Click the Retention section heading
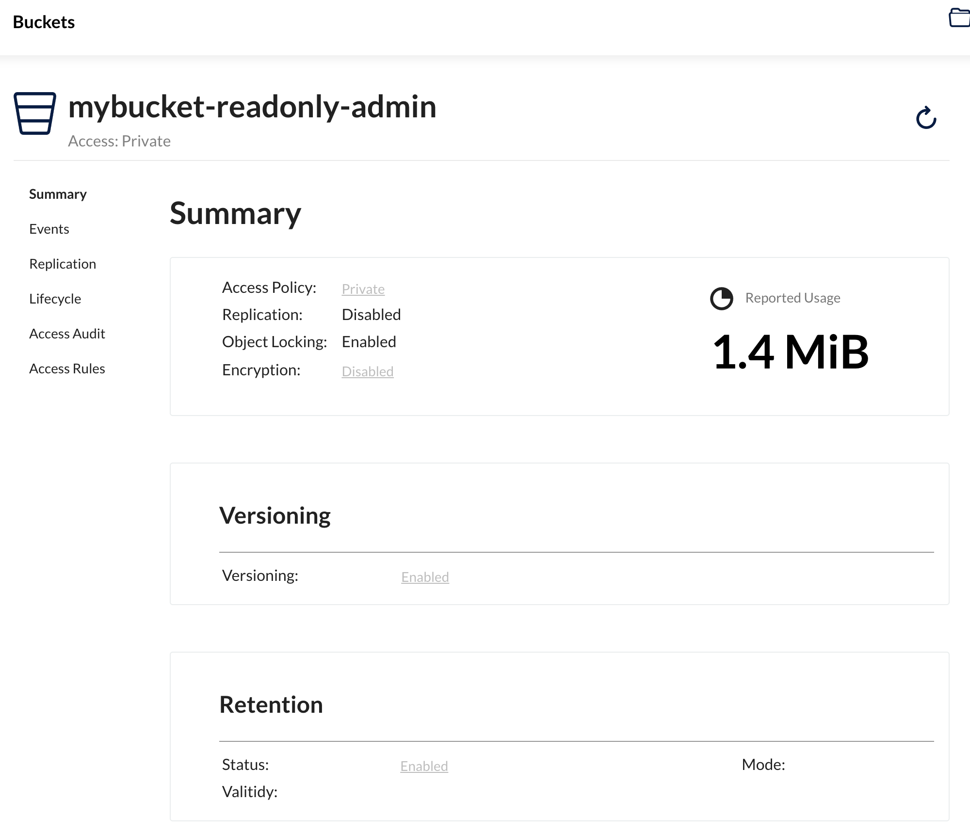This screenshot has height=833, width=970. click(x=271, y=705)
